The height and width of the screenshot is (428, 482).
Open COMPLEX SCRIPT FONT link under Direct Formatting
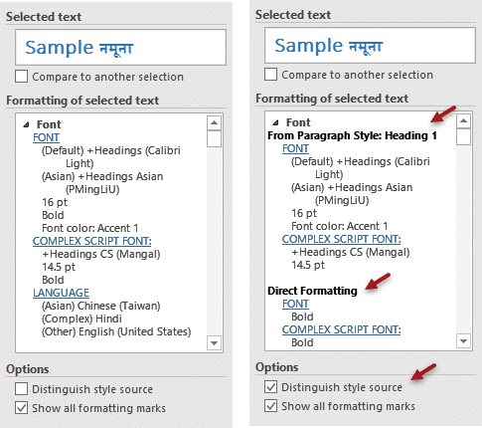pyautogui.click(x=342, y=329)
